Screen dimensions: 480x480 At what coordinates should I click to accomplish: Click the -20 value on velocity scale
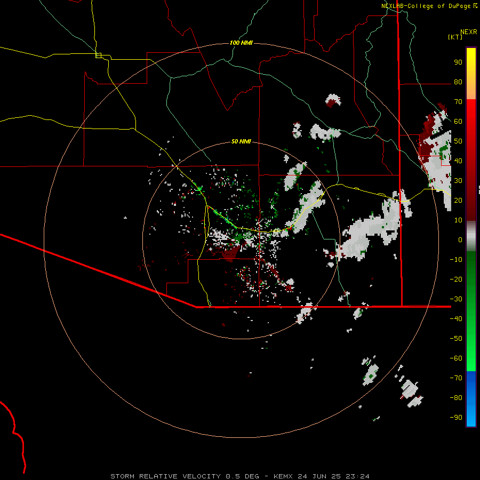pyautogui.click(x=456, y=279)
